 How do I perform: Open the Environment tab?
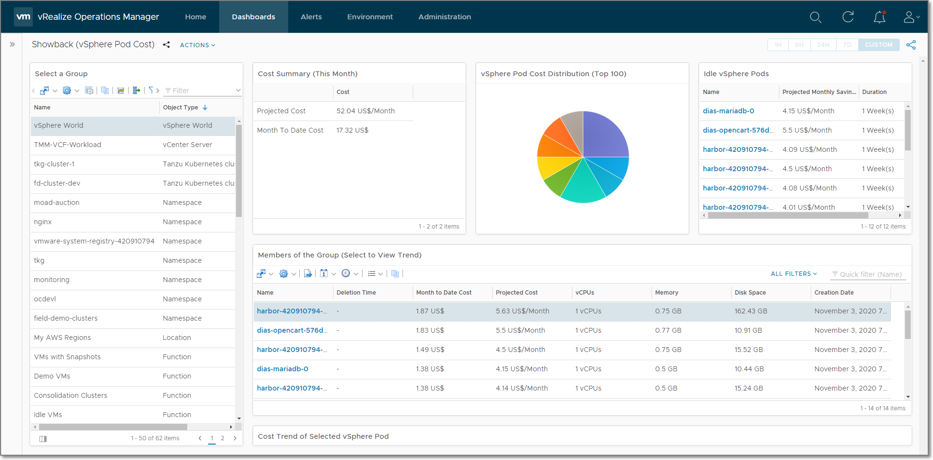click(370, 17)
